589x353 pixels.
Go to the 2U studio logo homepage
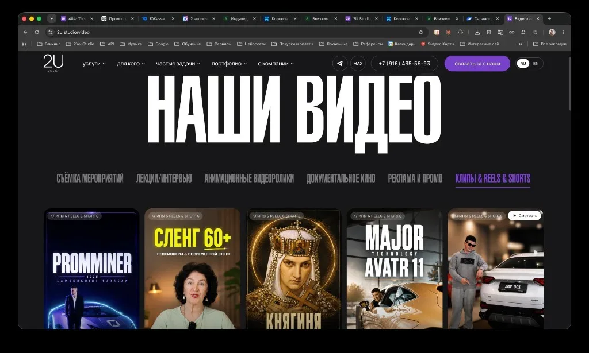[x=53, y=63]
